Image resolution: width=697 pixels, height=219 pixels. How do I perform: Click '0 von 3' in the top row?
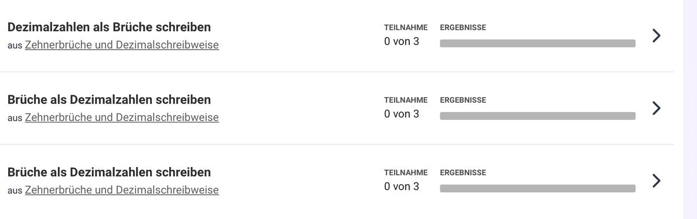click(402, 42)
